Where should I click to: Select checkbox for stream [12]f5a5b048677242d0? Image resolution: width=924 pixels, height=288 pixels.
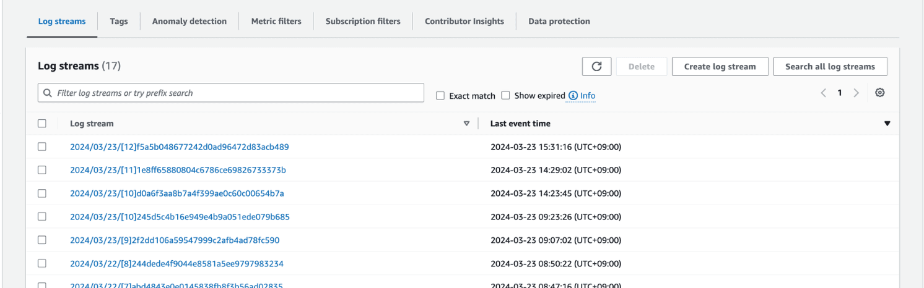[x=42, y=147]
